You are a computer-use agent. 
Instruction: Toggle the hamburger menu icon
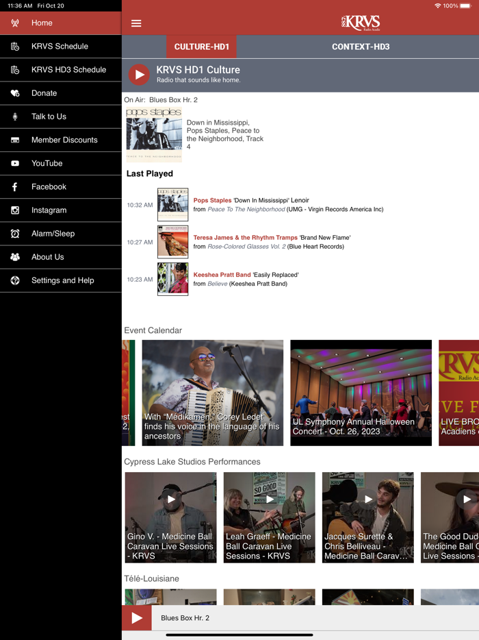[136, 23]
